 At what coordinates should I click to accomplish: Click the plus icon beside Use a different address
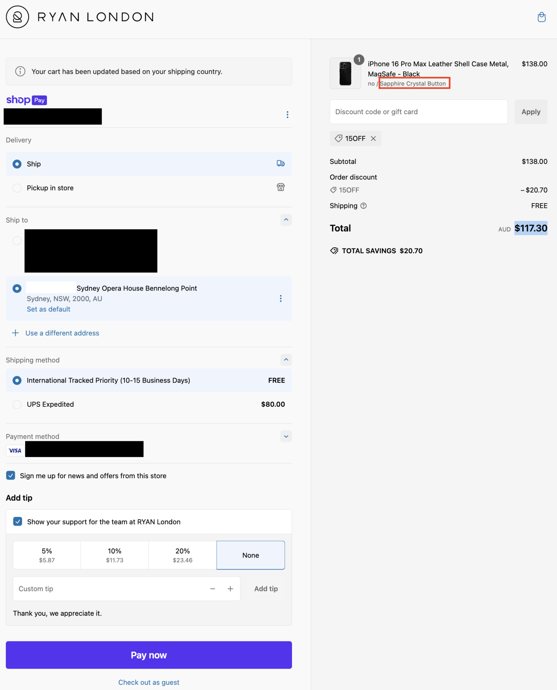coord(16,333)
